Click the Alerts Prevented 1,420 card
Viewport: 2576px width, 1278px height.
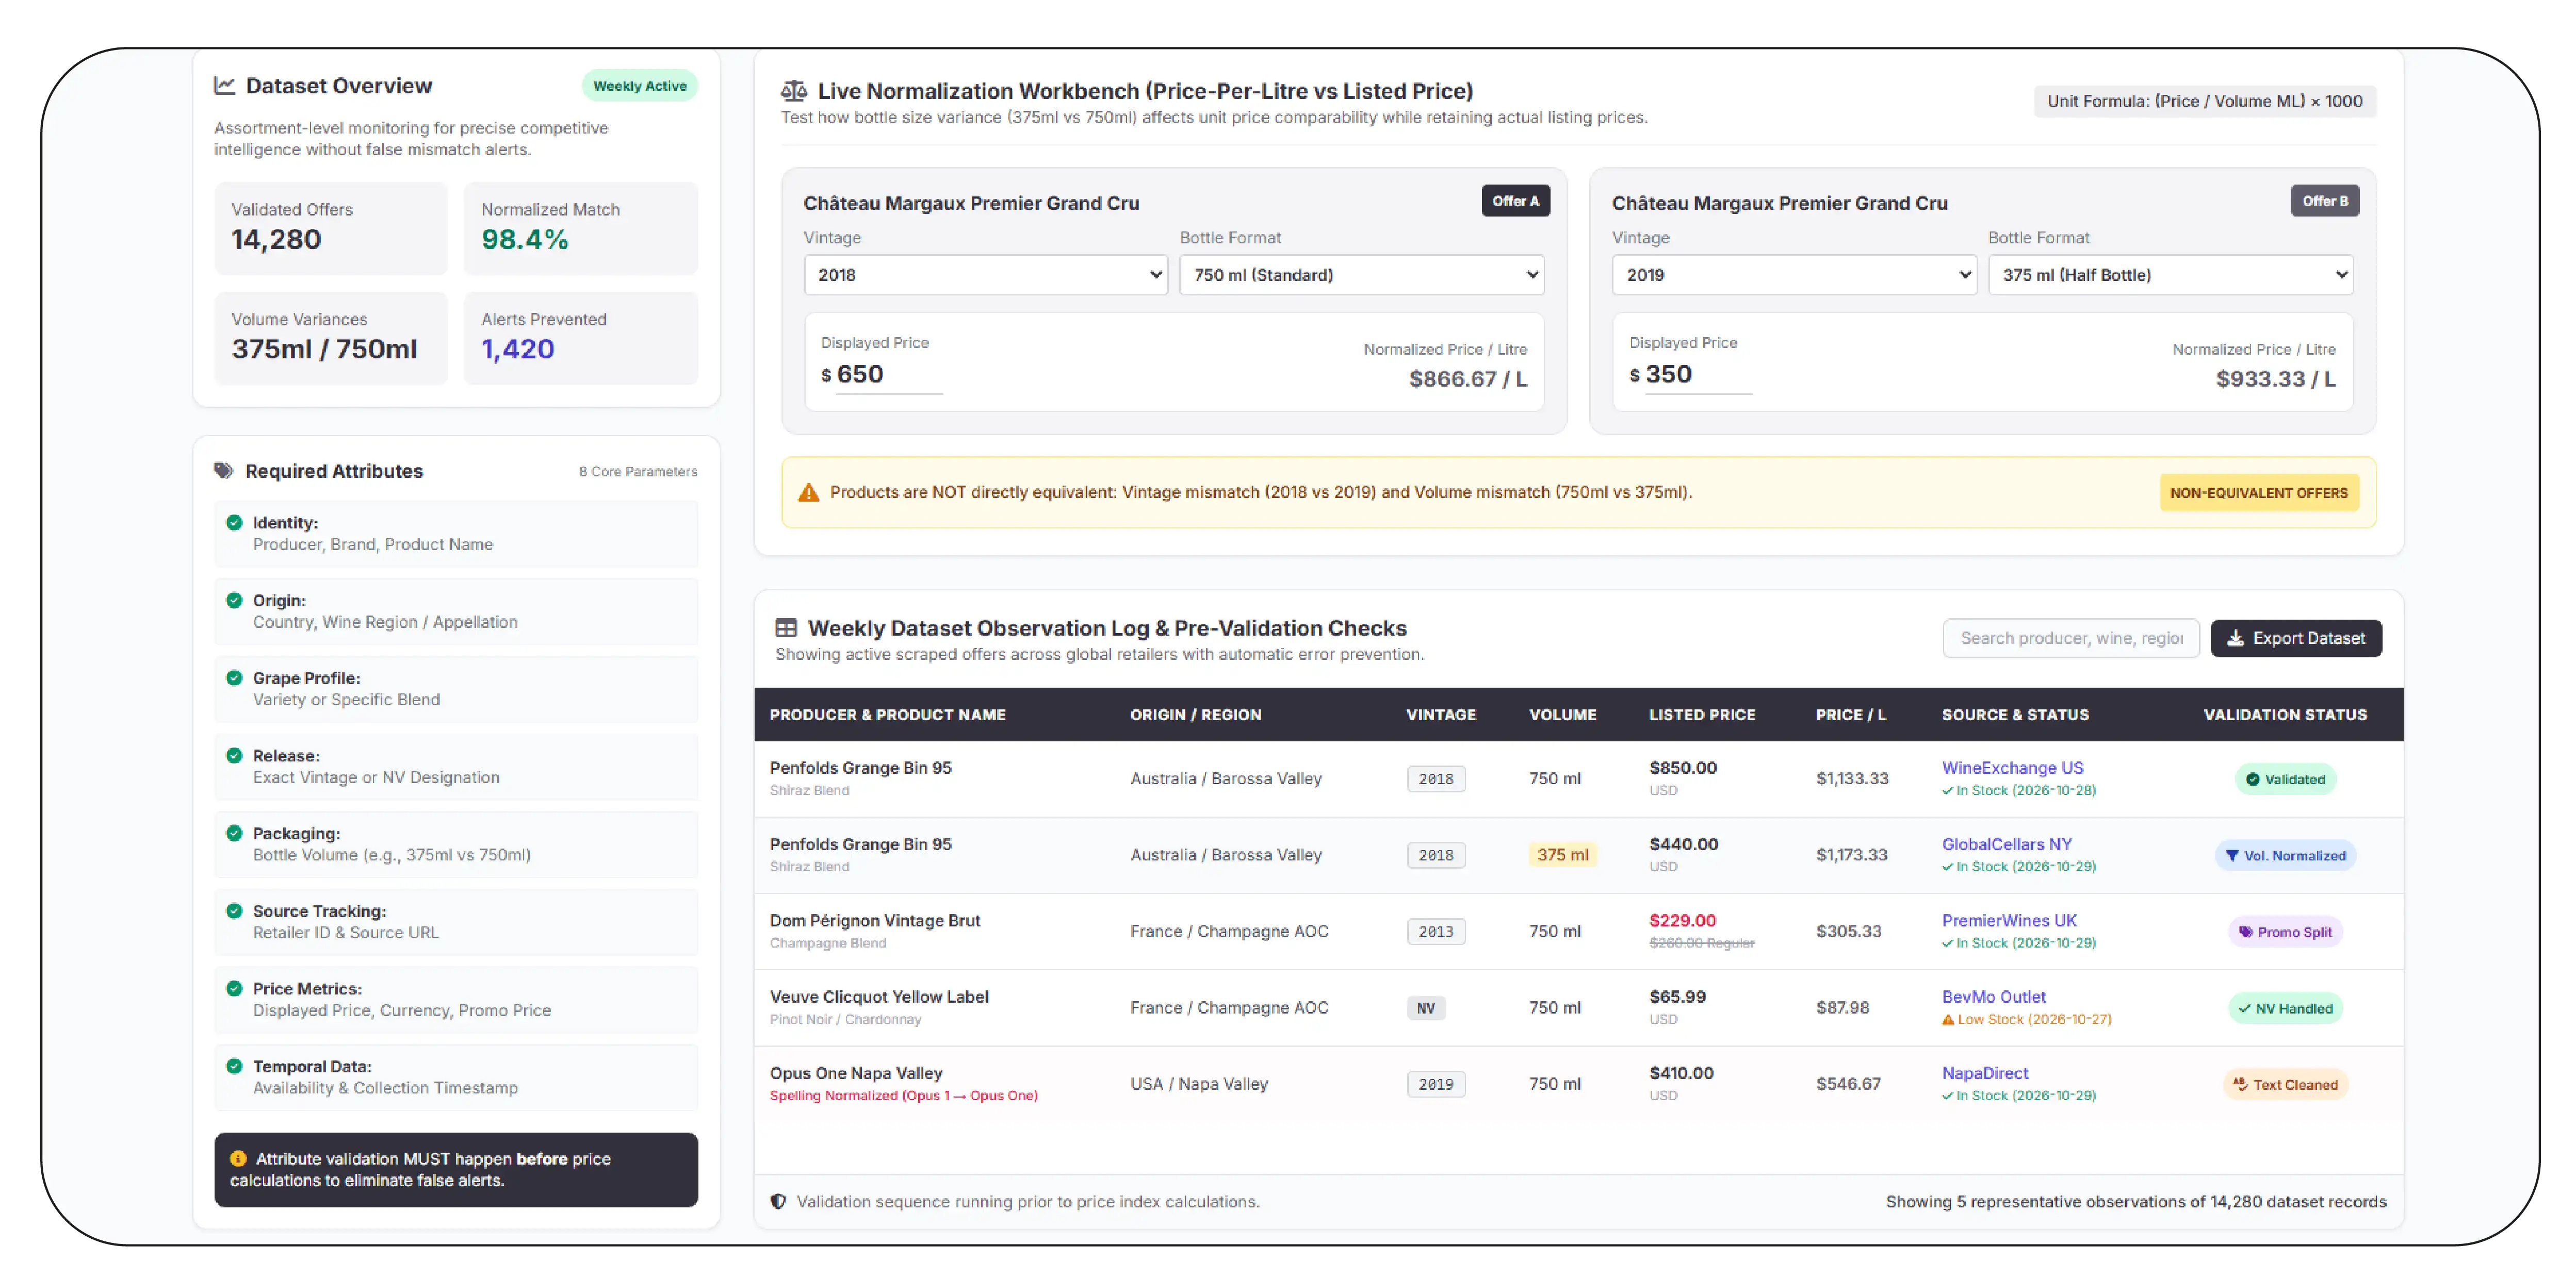coord(580,338)
